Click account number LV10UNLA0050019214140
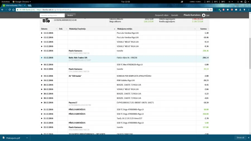This screenshot has width=251, height=141. [x=65, y=20]
